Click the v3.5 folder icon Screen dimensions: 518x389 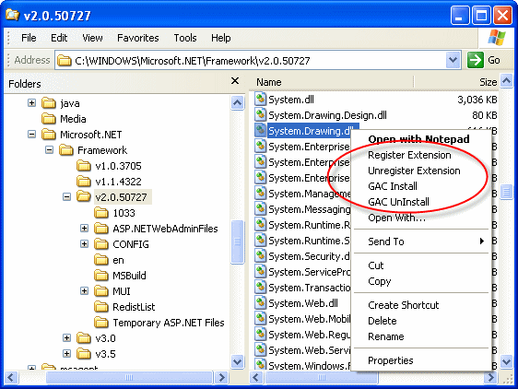[x=84, y=354]
